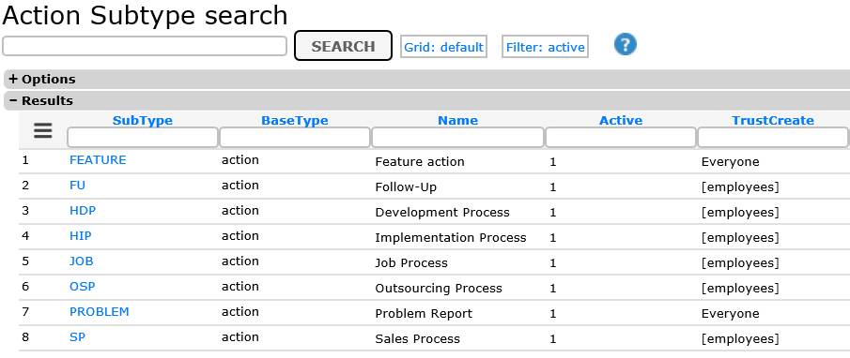Sort by the Active column header
Image resolution: width=850 pixels, height=358 pixels.
pos(621,120)
